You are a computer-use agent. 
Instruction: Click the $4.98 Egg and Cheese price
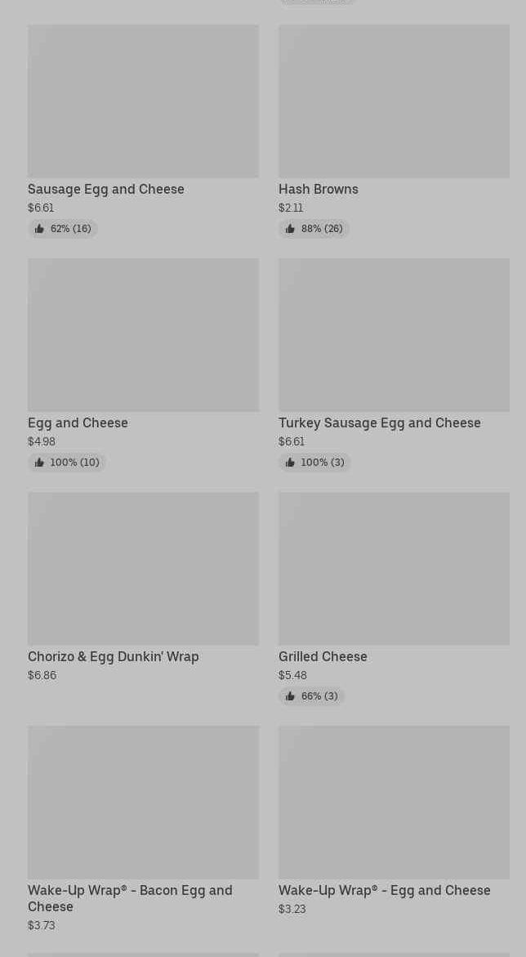coord(42,441)
